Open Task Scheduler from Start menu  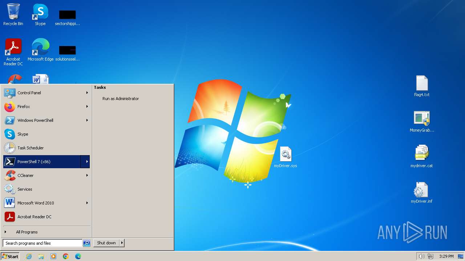point(46,148)
